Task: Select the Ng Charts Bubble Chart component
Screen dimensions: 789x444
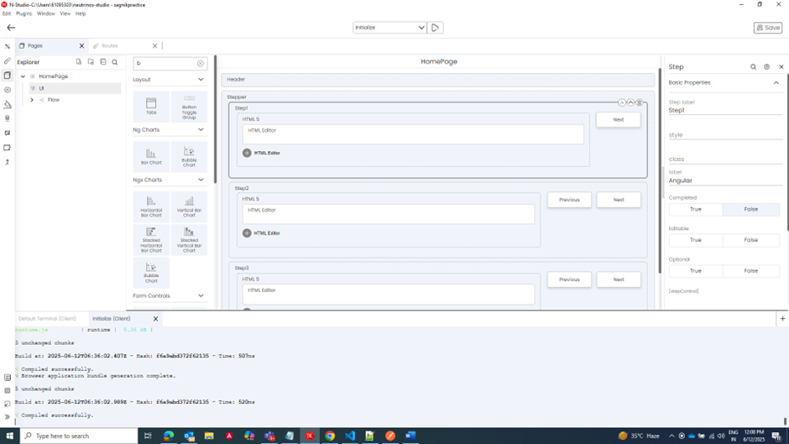Action: click(189, 157)
